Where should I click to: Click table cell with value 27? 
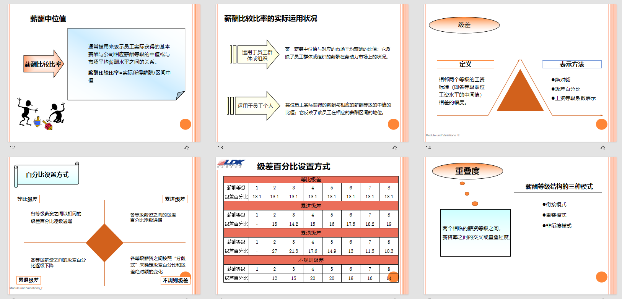tap(275, 251)
